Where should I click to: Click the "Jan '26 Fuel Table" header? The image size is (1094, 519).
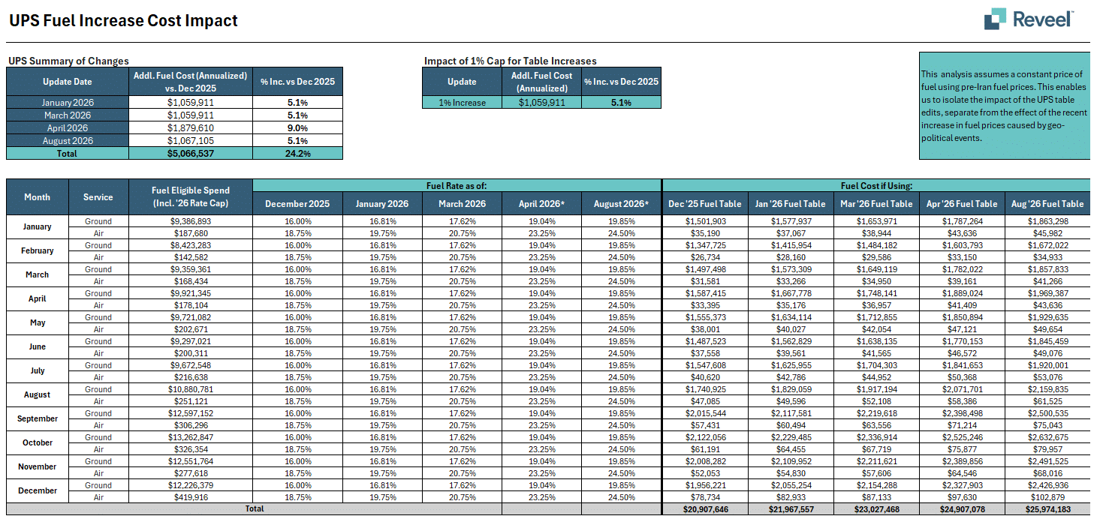[791, 204]
